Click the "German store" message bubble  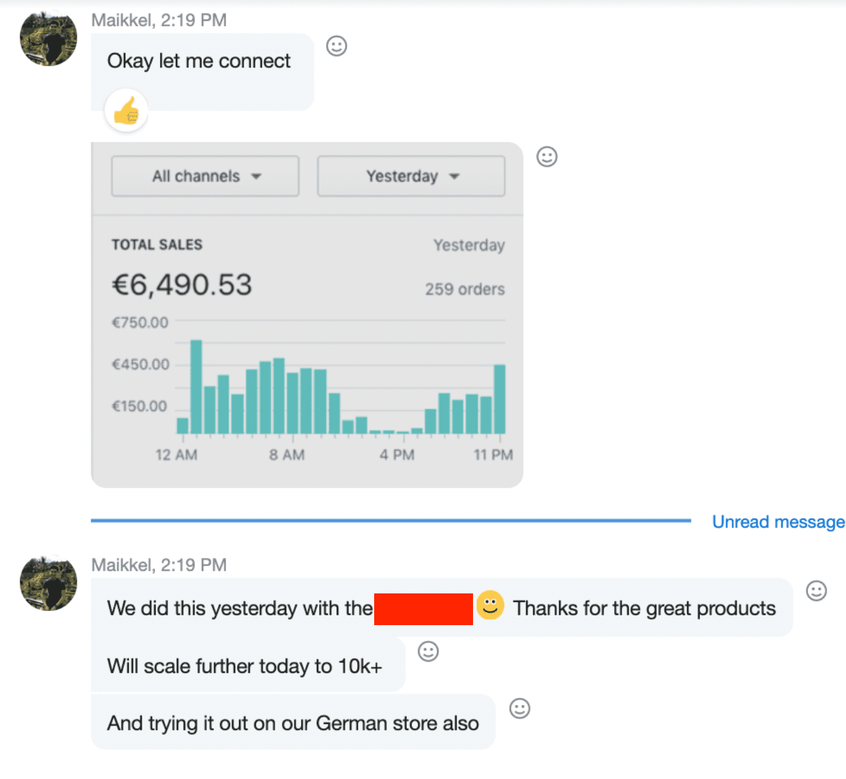293,723
